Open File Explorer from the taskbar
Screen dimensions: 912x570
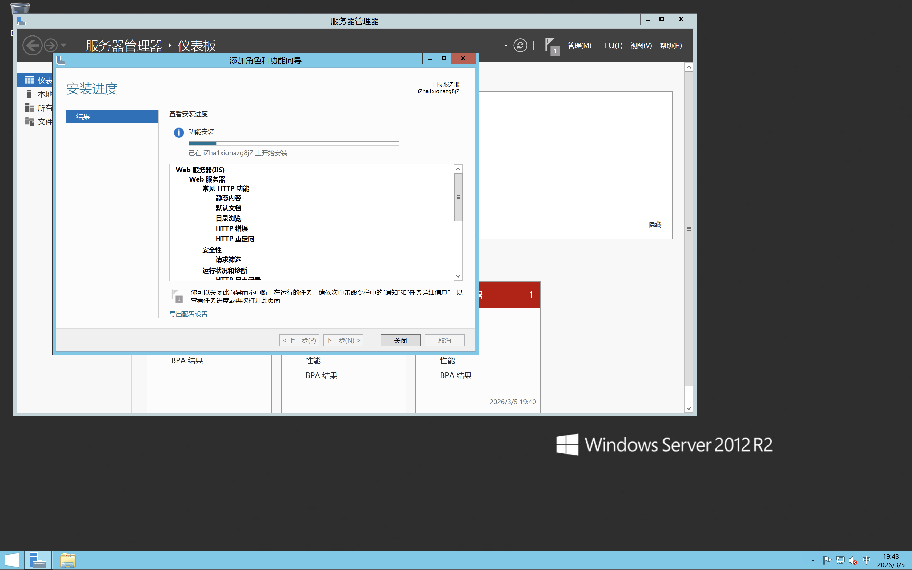[68, 560]
